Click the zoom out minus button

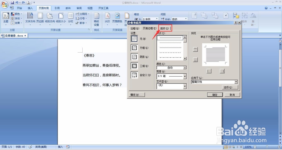255,147
